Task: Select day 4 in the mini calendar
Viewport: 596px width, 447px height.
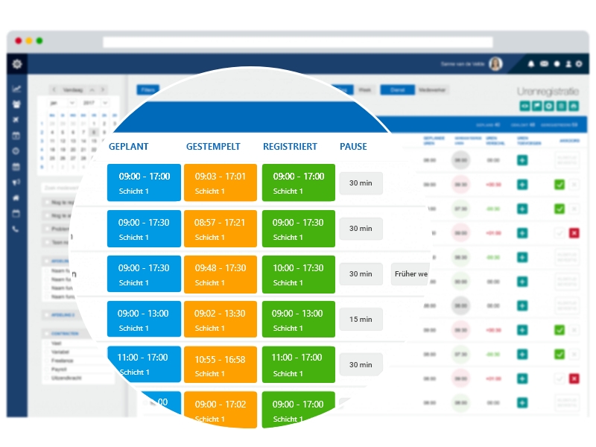Action: pos(52,133)
